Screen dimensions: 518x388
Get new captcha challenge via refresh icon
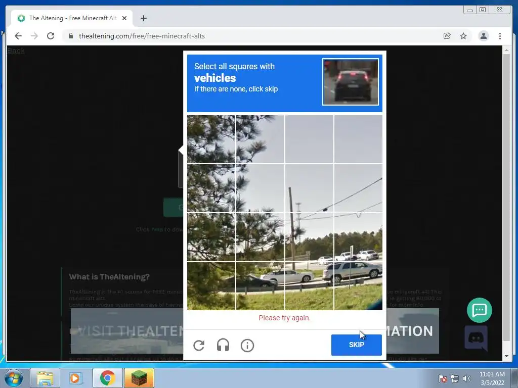[199, 346]
